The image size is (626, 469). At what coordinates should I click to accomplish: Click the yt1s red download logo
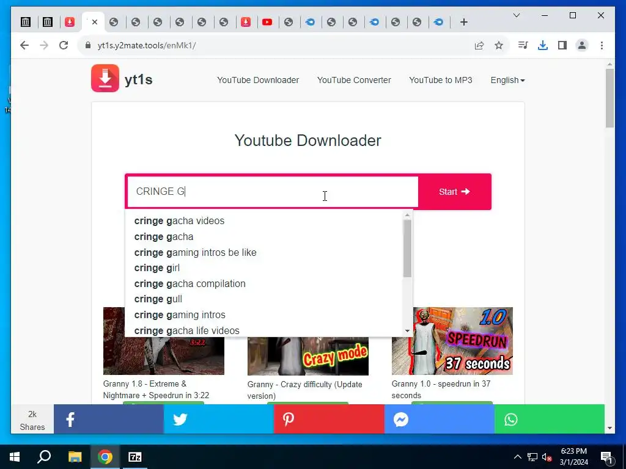click(105, 79)
